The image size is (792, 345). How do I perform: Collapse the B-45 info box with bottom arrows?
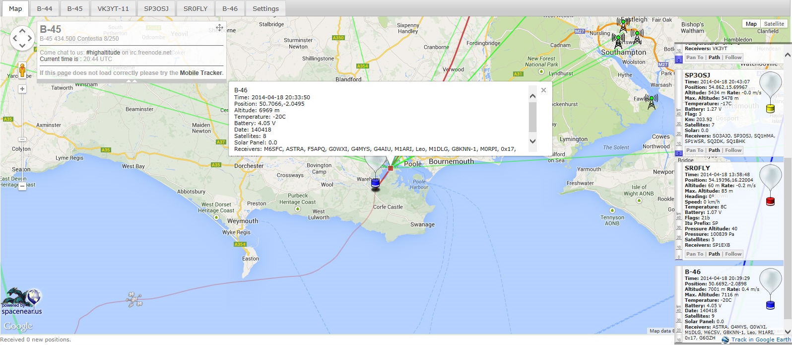pos(132,80)
